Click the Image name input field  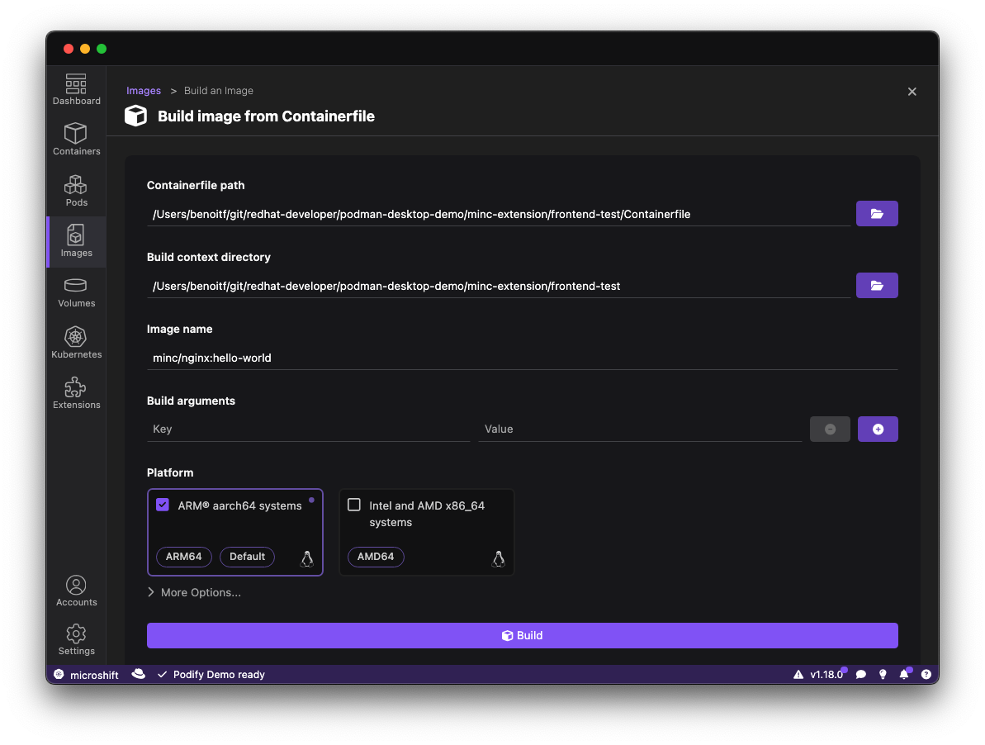point(522,358)
